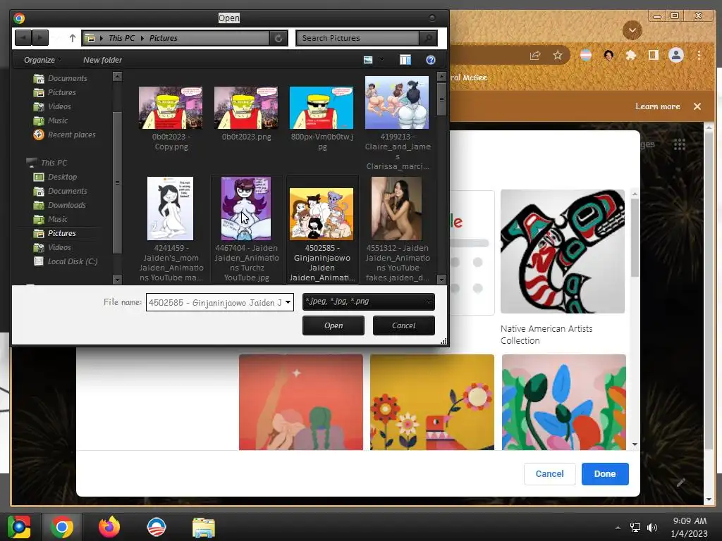Open Chrome Extensions puzzle menu
722x541 pixels.
pos(631,56)
